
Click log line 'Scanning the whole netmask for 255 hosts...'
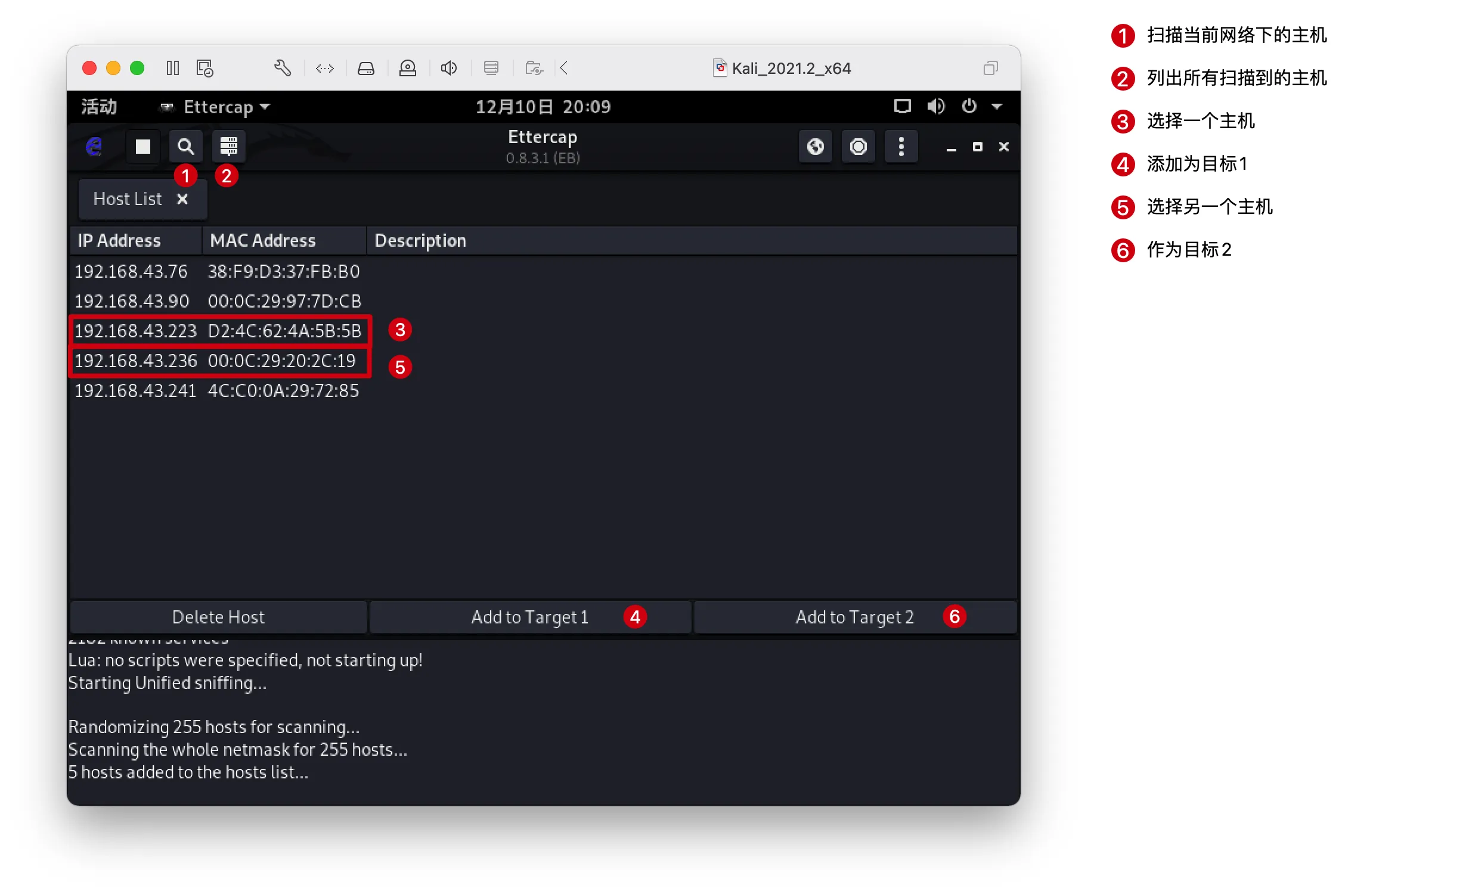(238, 750)
